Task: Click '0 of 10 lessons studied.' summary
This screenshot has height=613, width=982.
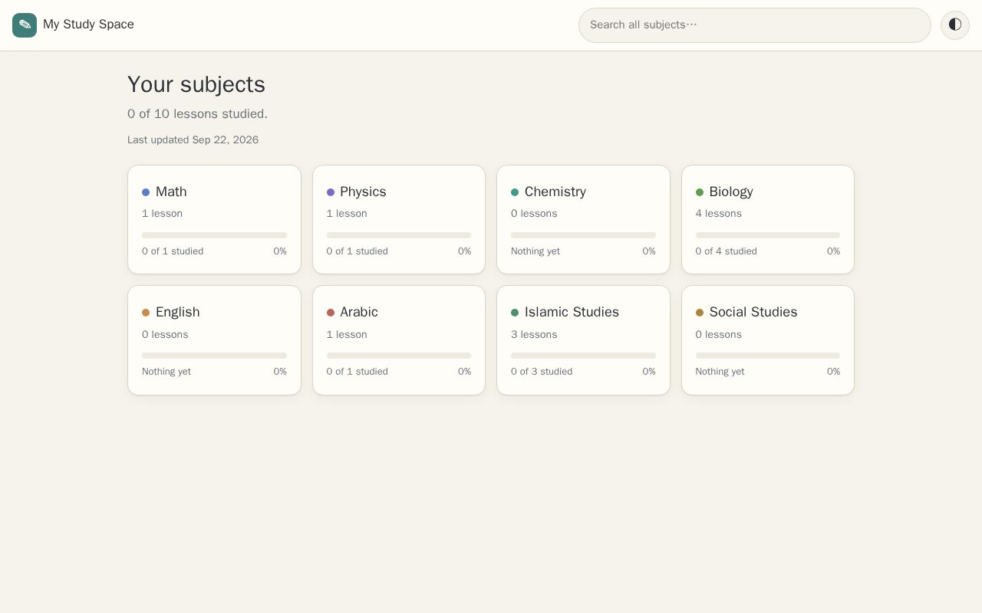Action: point(197,114)
